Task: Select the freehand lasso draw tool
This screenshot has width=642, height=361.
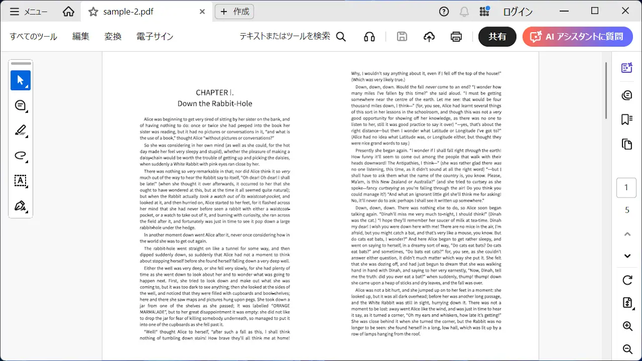Action: [x=21, y=155]
